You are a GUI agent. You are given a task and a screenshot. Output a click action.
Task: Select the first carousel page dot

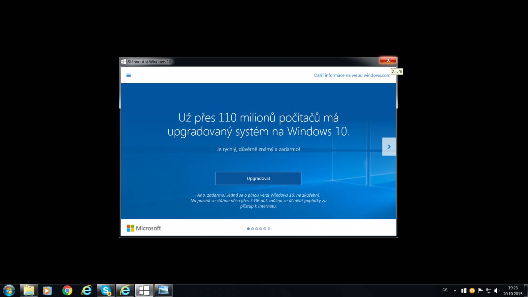[248, 229]
